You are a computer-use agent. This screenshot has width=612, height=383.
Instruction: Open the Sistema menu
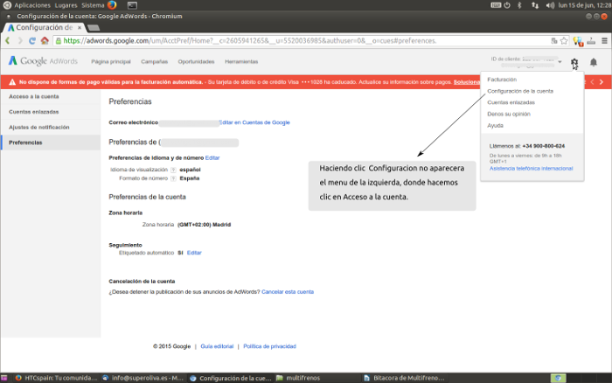pyautogui.click(x=93, y=5)
